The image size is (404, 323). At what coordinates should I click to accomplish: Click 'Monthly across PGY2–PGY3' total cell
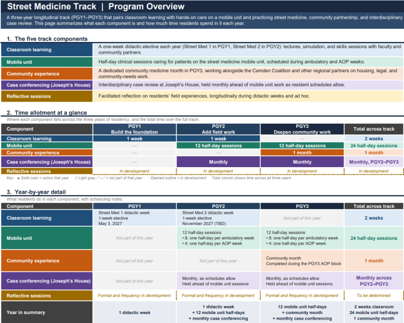pos(374,280)
